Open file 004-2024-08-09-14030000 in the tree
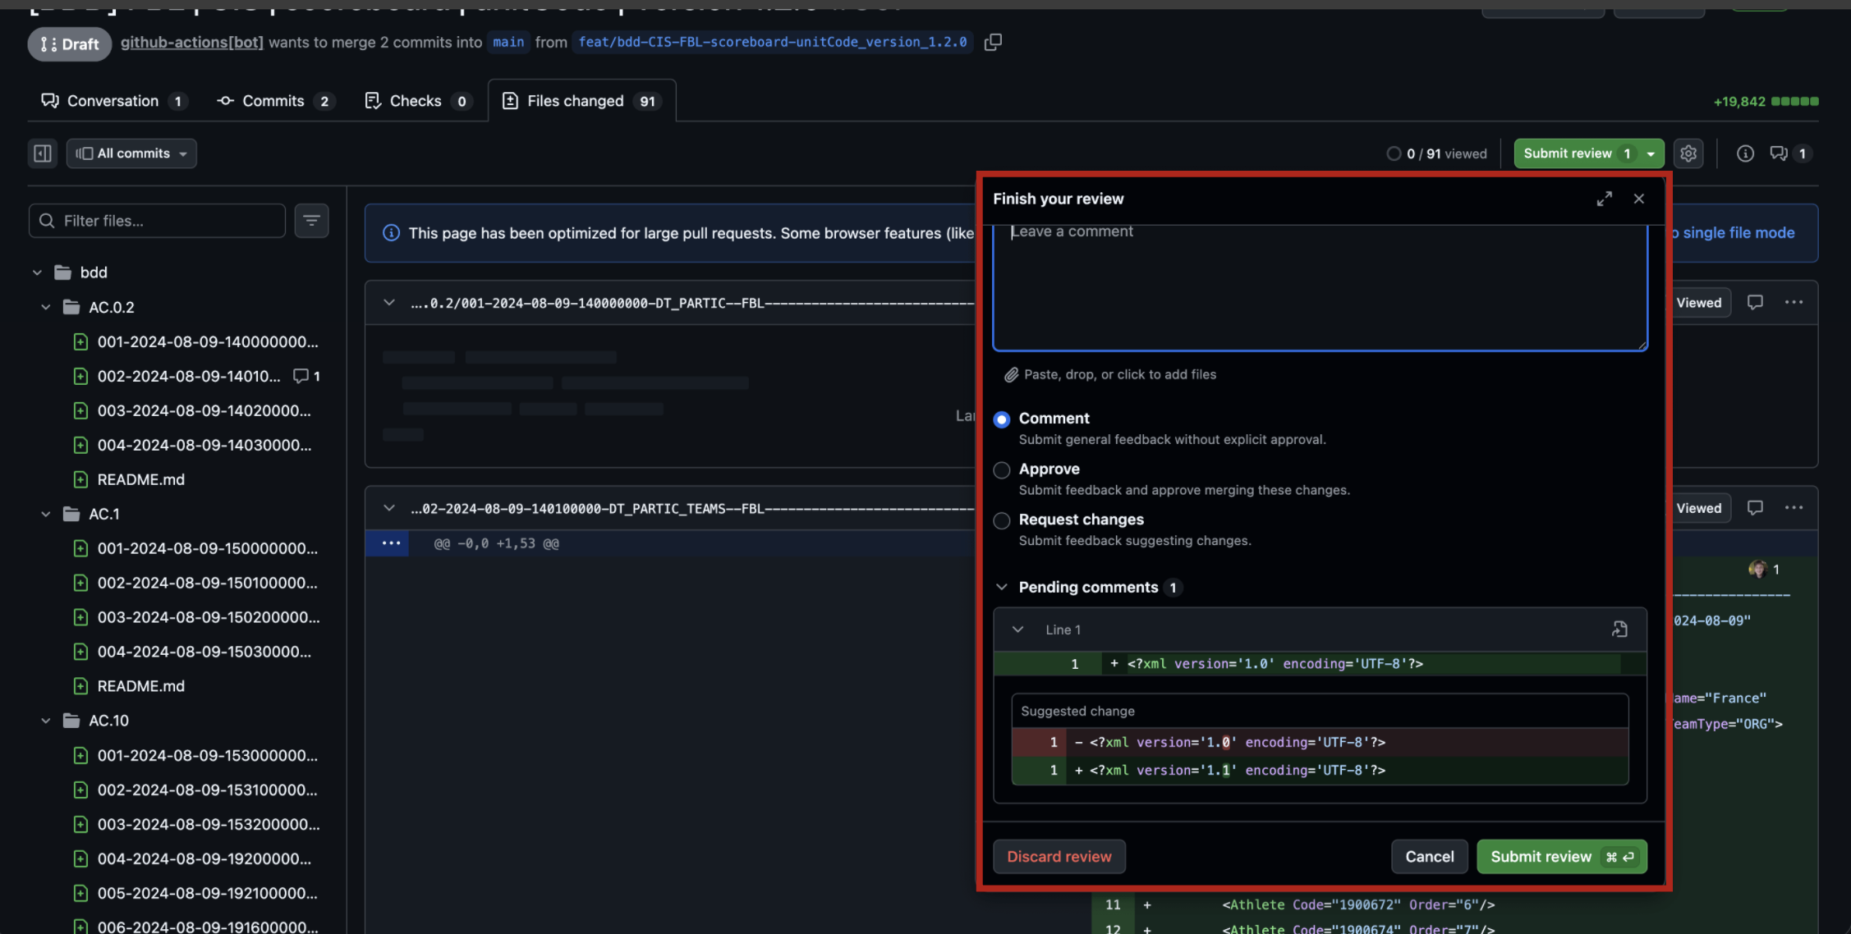Image resolution: width=1851 pixels, height=934 pixels. coord(204,445)
